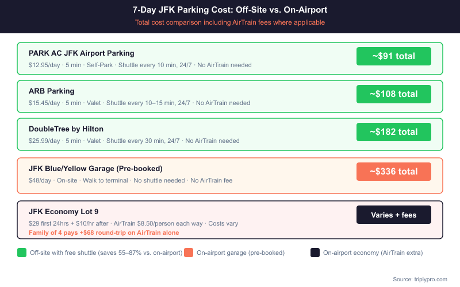Screen dimensions: 460x287
Task: Click the dark on-airport economy legend swatch
Action: pos(315,253)
